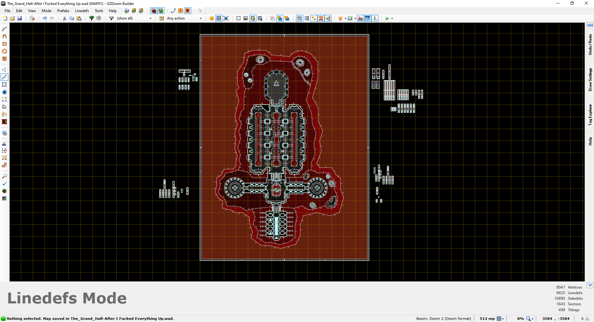Open the Edit menu
The image size is (594, 322).
19,11
